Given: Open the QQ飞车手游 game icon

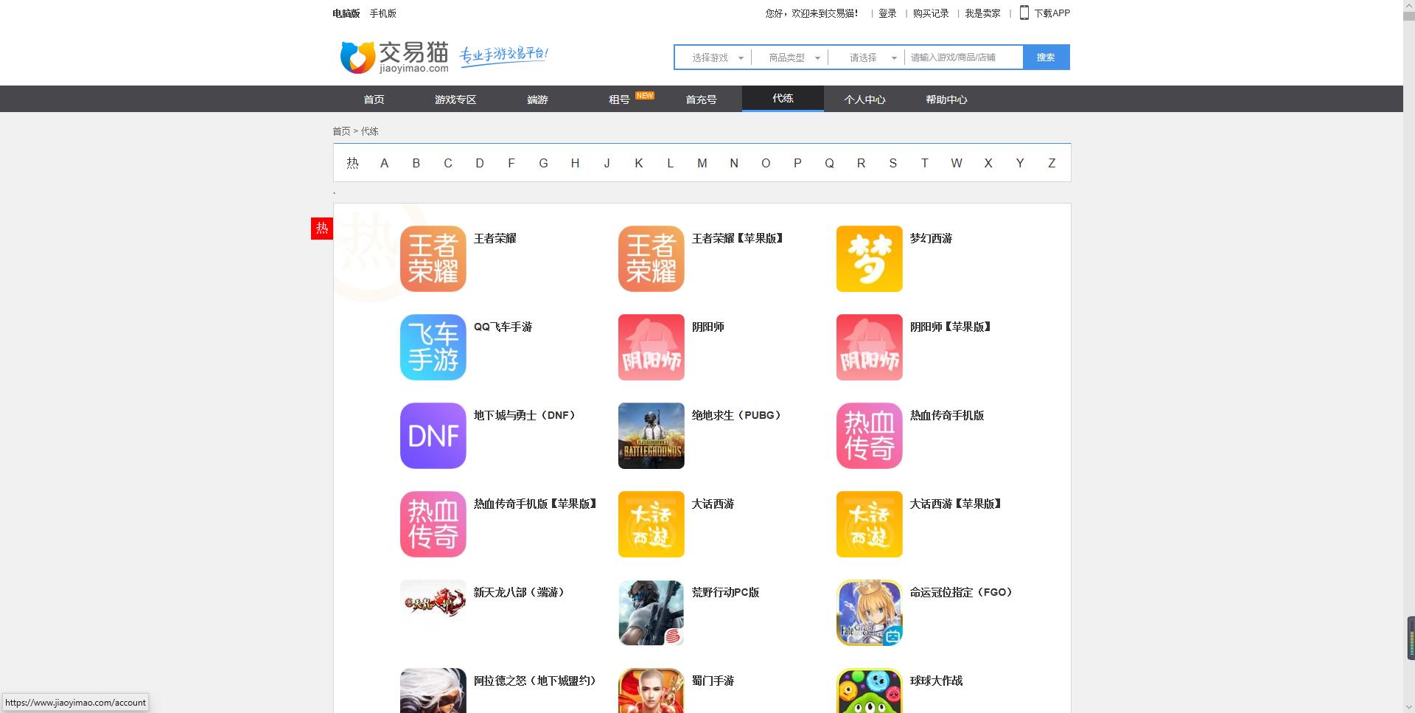Looking at the screenshot, I should [433, 347].
